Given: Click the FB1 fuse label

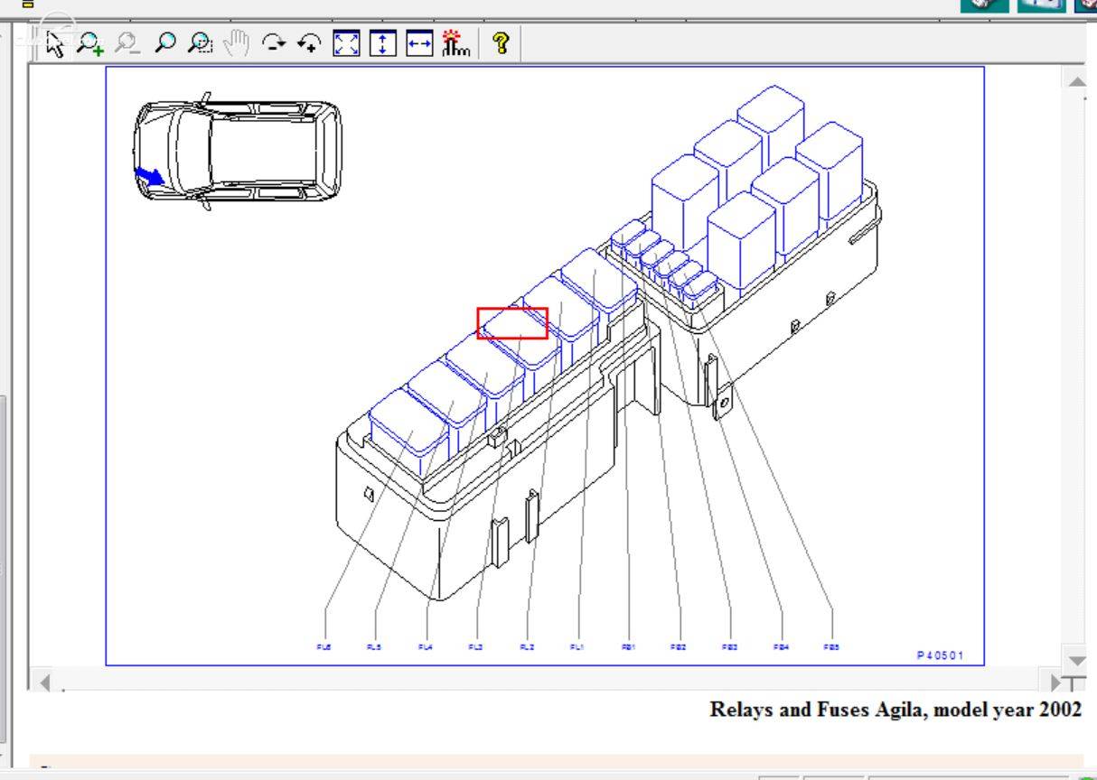Looking at the screenshot, I should [x=628, y=647].
